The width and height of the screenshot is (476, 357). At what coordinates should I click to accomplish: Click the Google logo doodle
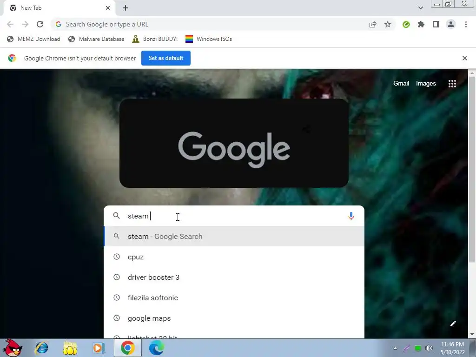(234, 143)
